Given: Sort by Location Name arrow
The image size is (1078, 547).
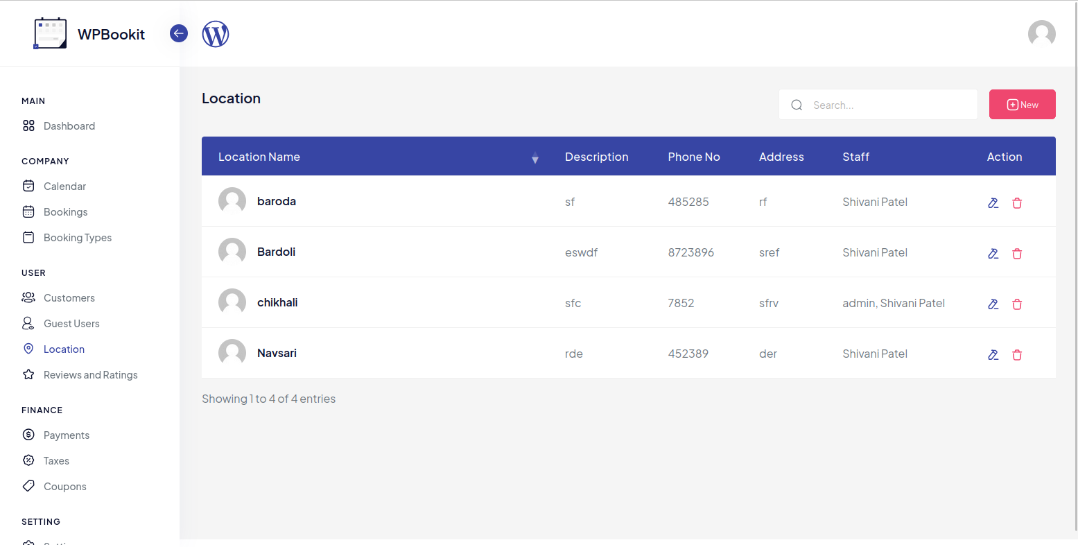Looking at the screenshot, I should (534, 158).
